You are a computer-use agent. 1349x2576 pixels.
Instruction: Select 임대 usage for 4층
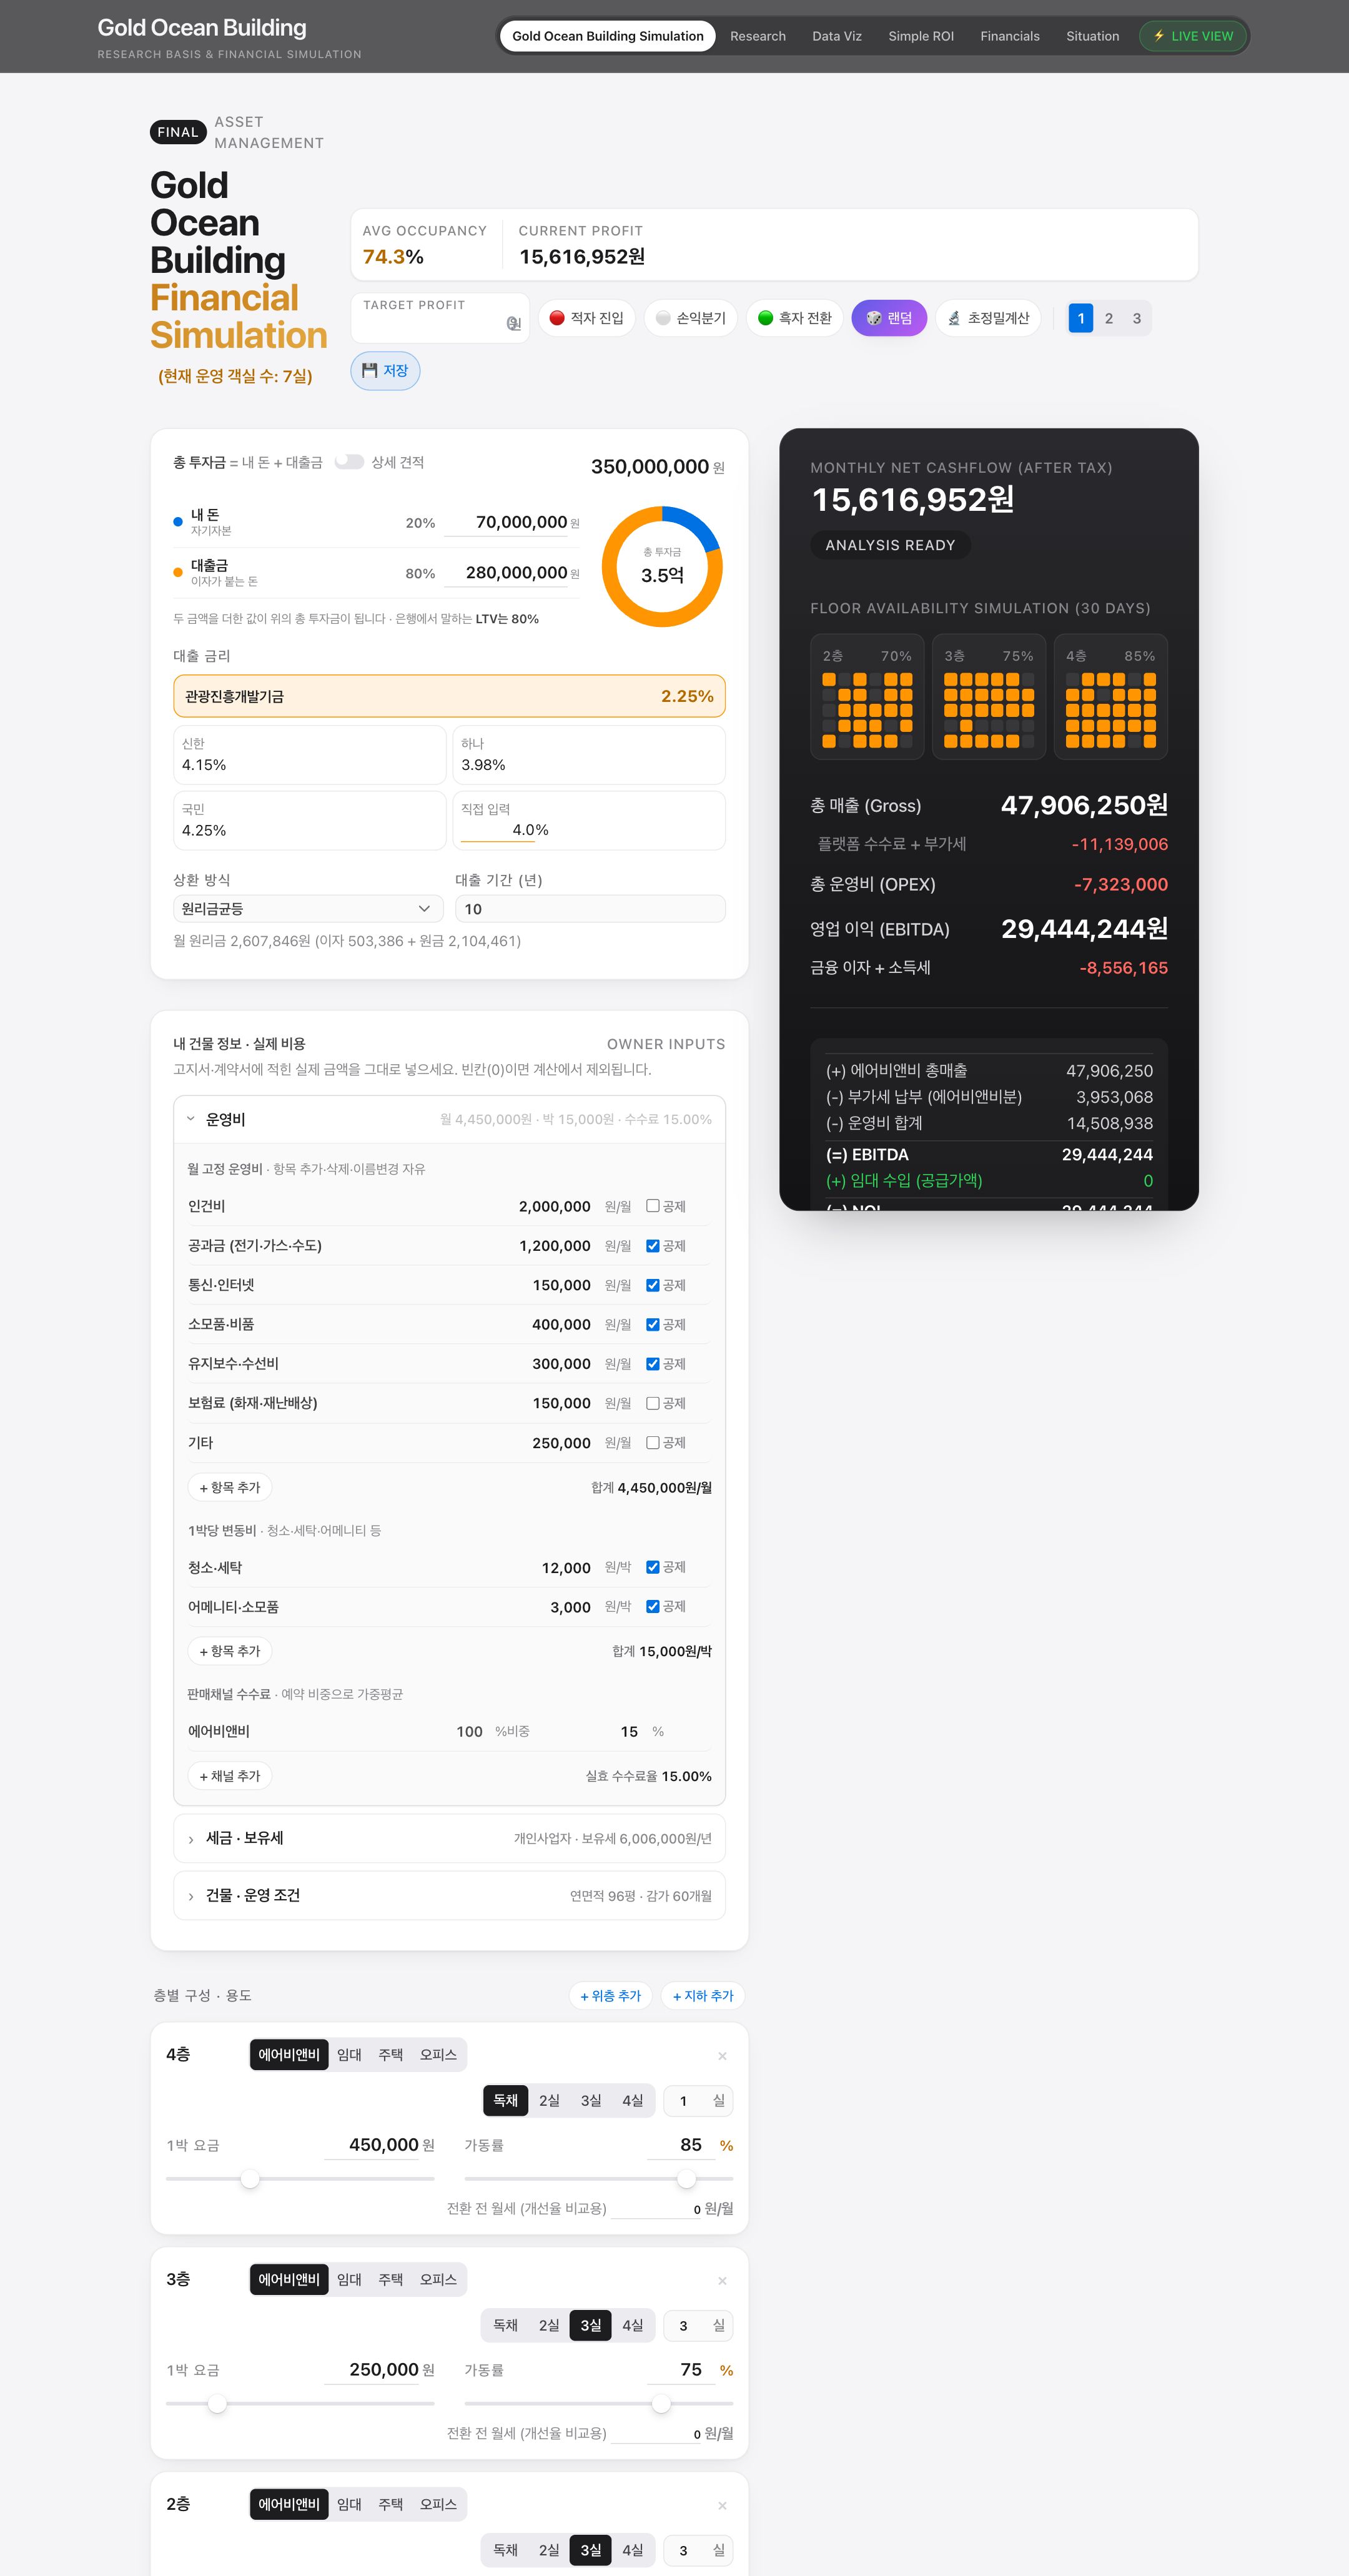349,2054
